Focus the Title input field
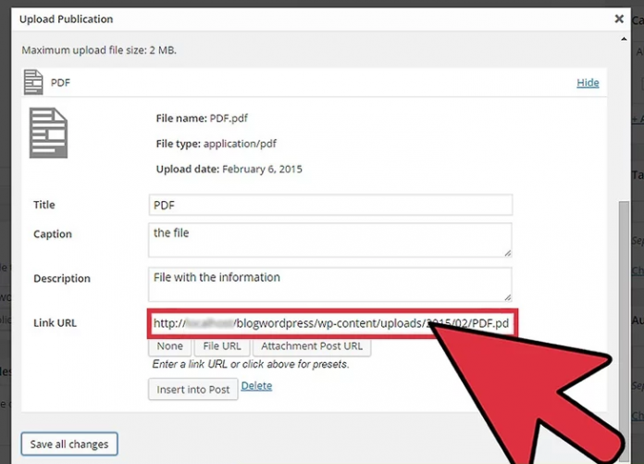The image size is (644, 464). click(x=329, y=205)
